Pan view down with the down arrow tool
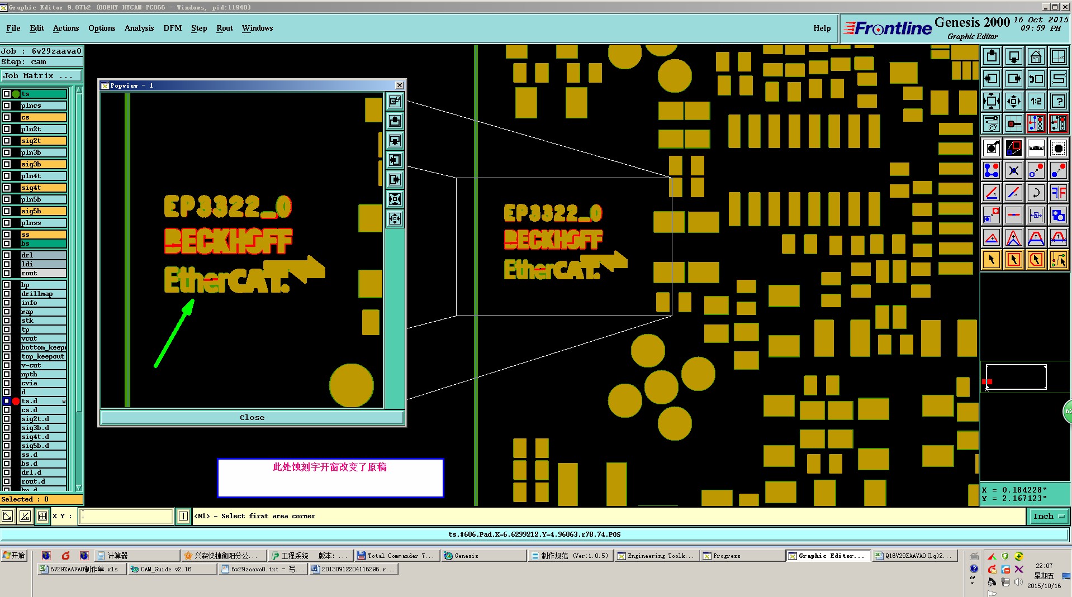The image size is (1072, 597). 1014,56
